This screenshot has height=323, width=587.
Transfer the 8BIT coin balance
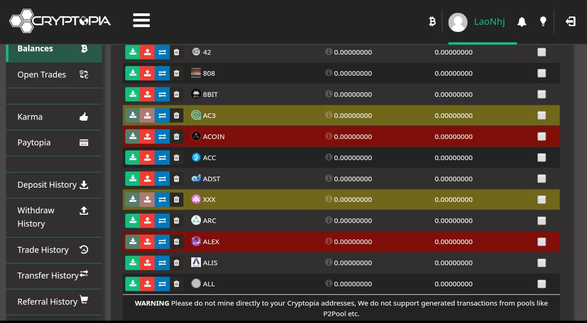(162, 95)
